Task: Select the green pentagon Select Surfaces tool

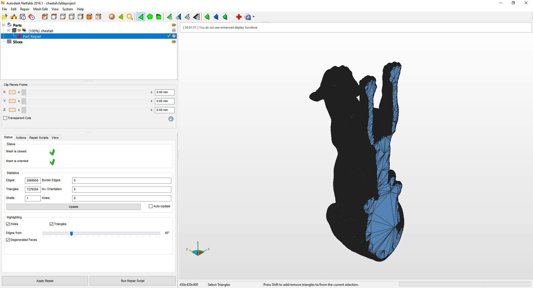Action: coord(150,17)
